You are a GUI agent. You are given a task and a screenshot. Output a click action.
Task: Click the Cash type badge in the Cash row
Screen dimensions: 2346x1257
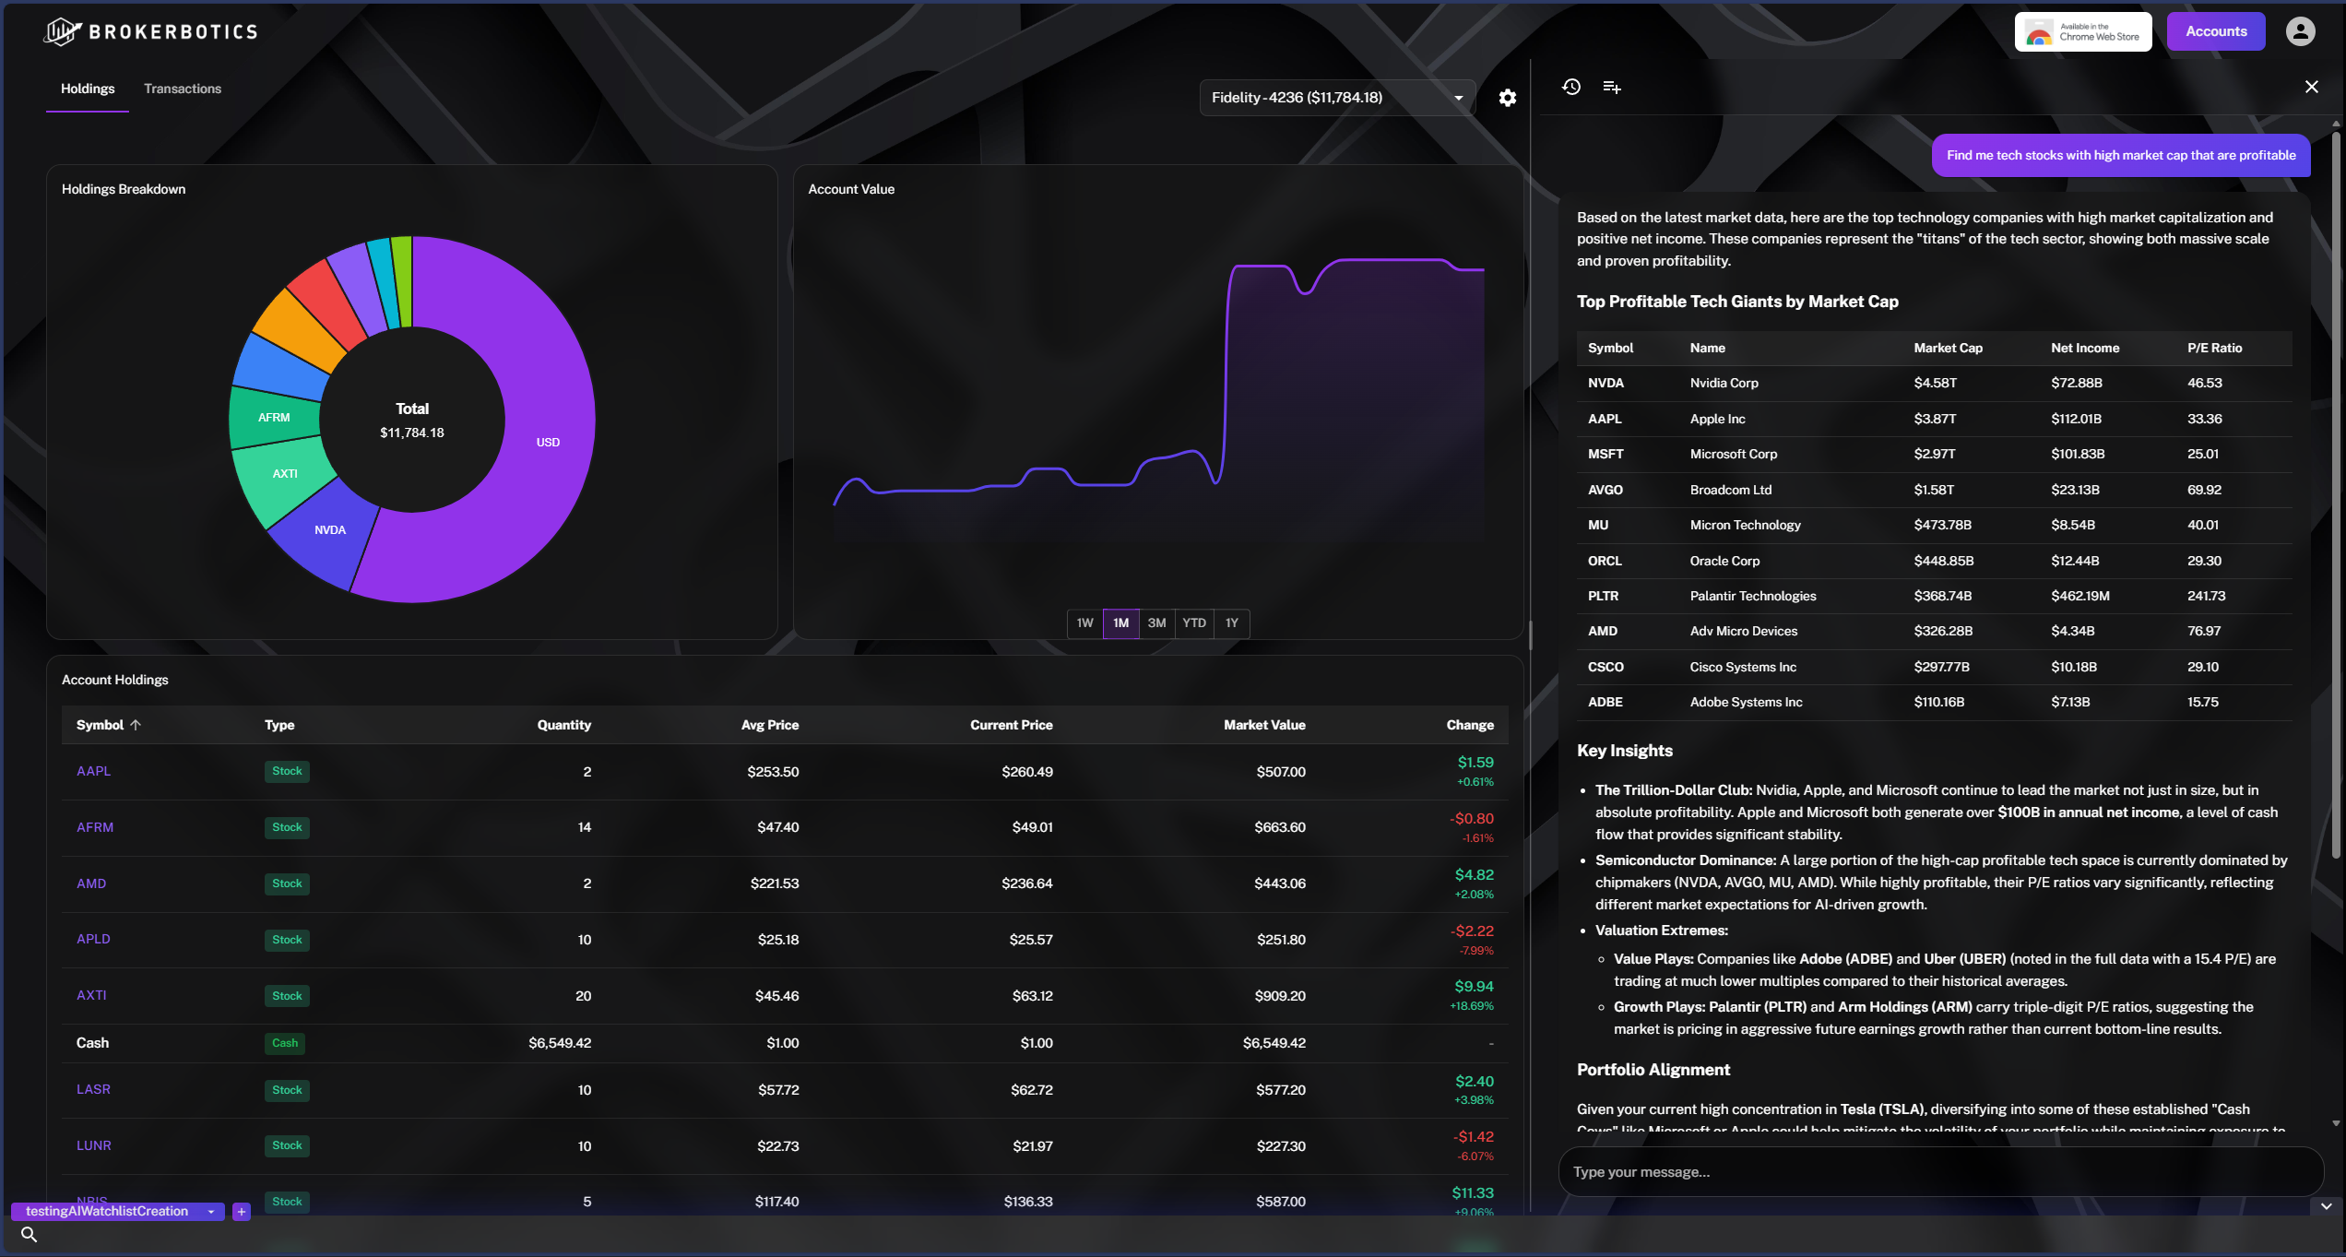(285, 1043)
